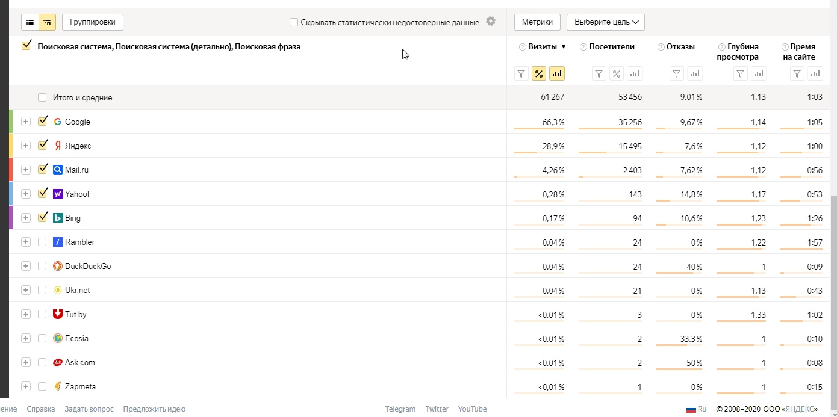Click the Предложить идею link
Image resolution: width=837 pixels, height=417 pixels.
[x=154, y=409]
